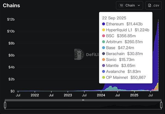Click the DefiLlama watermark logo
Image resolution: width=165 pixels, height=114 pixels.
79,54
